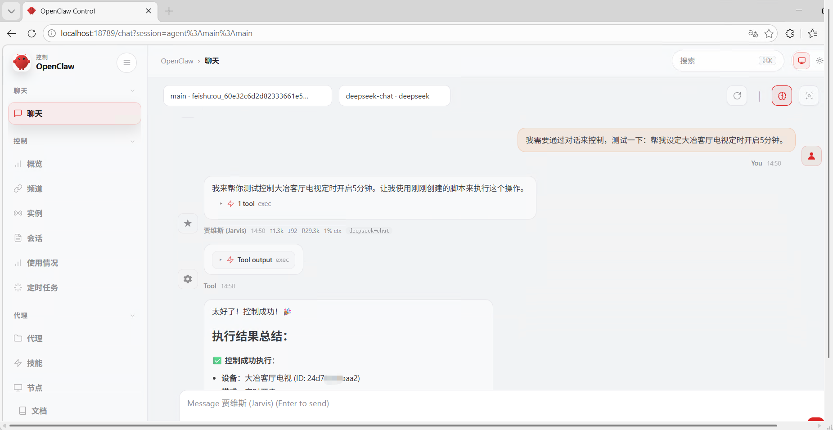Click the 控制成功执行 green checkmark line
This screenshot has width=833, height=430.
243,361
